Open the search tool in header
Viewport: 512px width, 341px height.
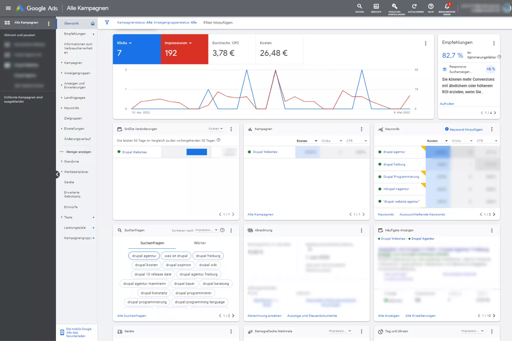pos(359,8)
